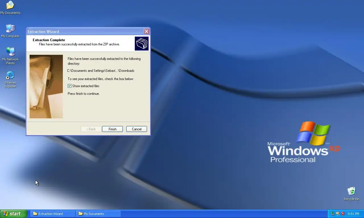Switch to My Documents taskbar button
This screenshot has width=364, height=218.
pyautogui.click(x=98, y=214)
